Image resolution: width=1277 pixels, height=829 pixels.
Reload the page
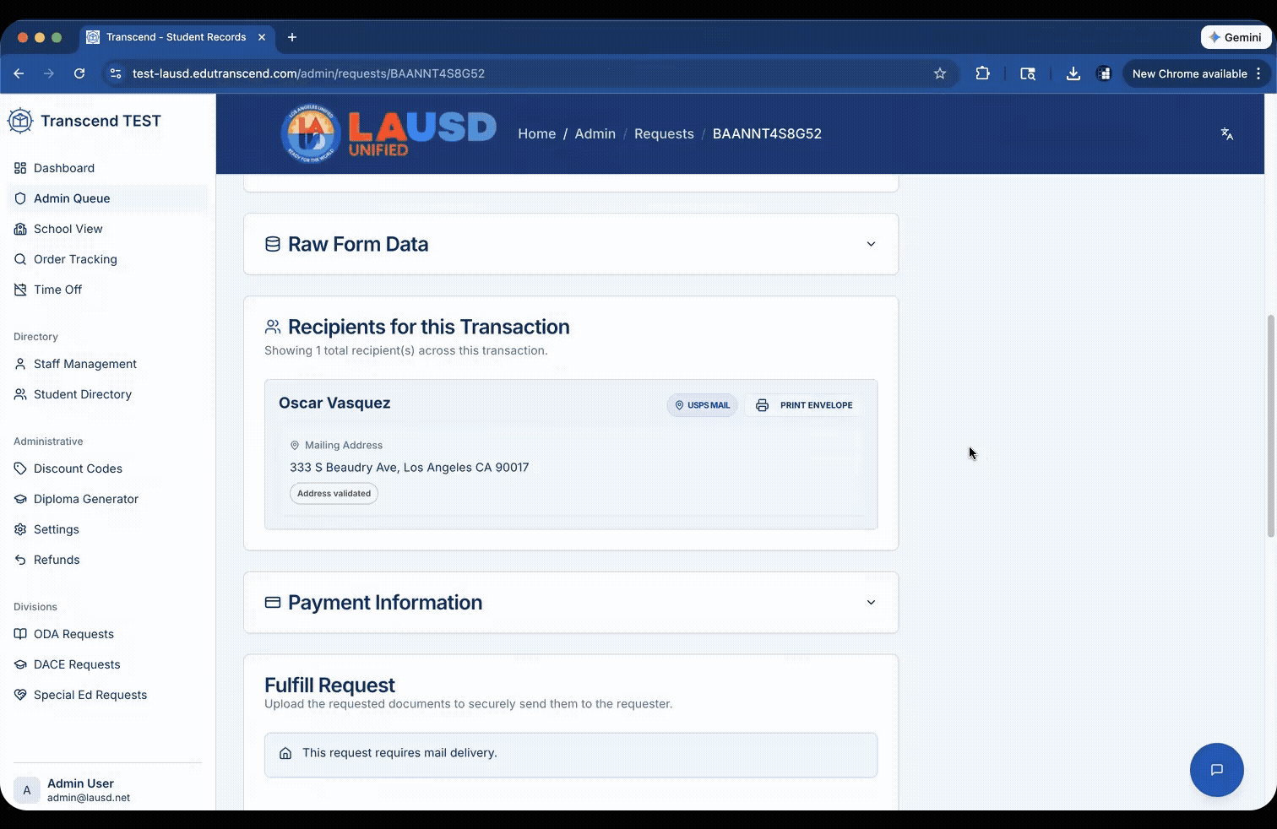click(x=79, y=73)
